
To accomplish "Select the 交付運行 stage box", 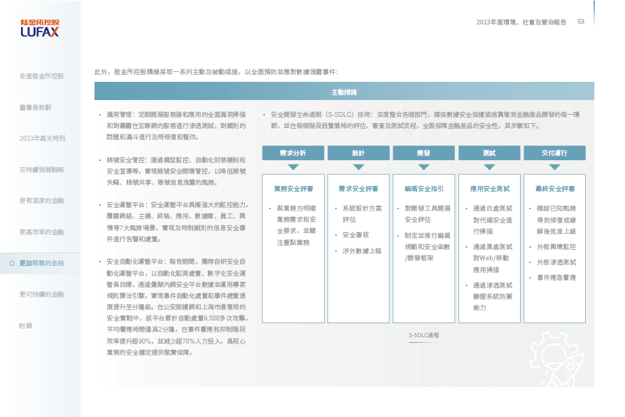I will pyautogui.click(x=554, y=153).
